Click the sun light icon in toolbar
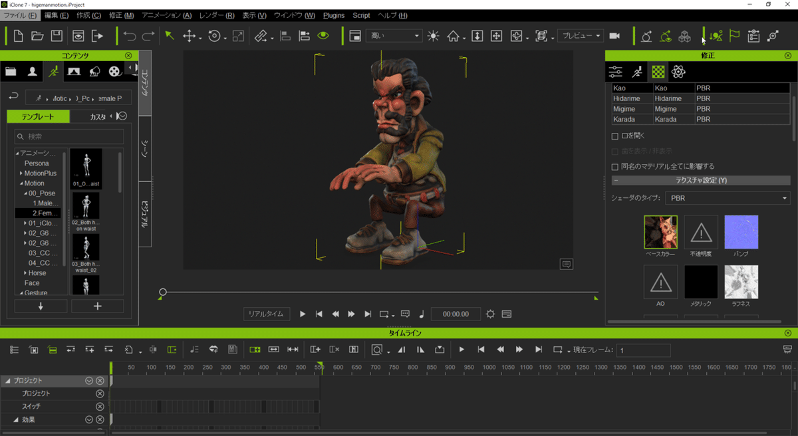 click(x=434, y=36)
